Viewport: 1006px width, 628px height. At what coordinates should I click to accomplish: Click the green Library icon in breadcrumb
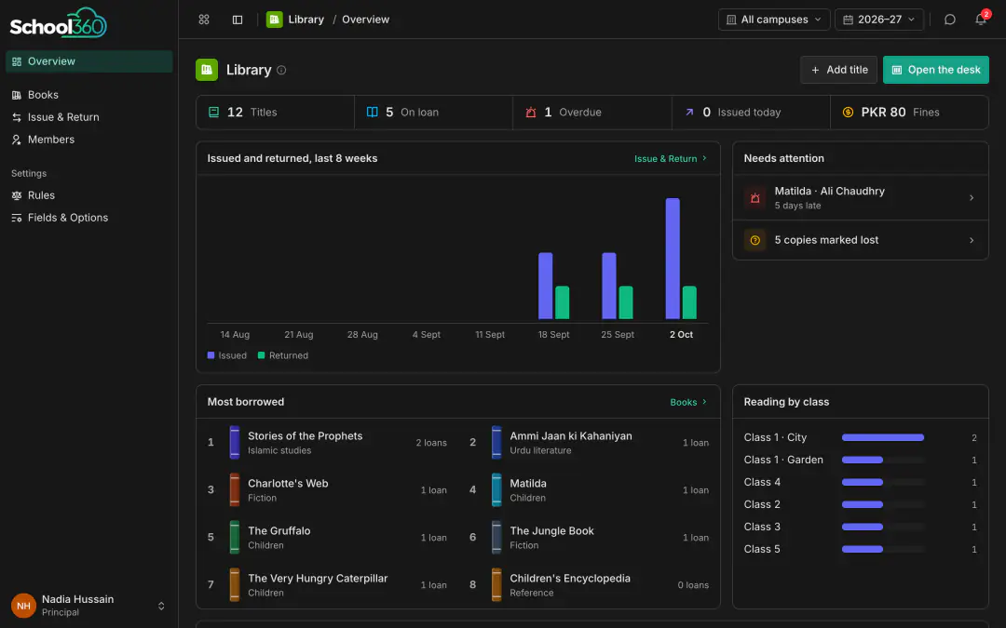[x=275, y=20]
